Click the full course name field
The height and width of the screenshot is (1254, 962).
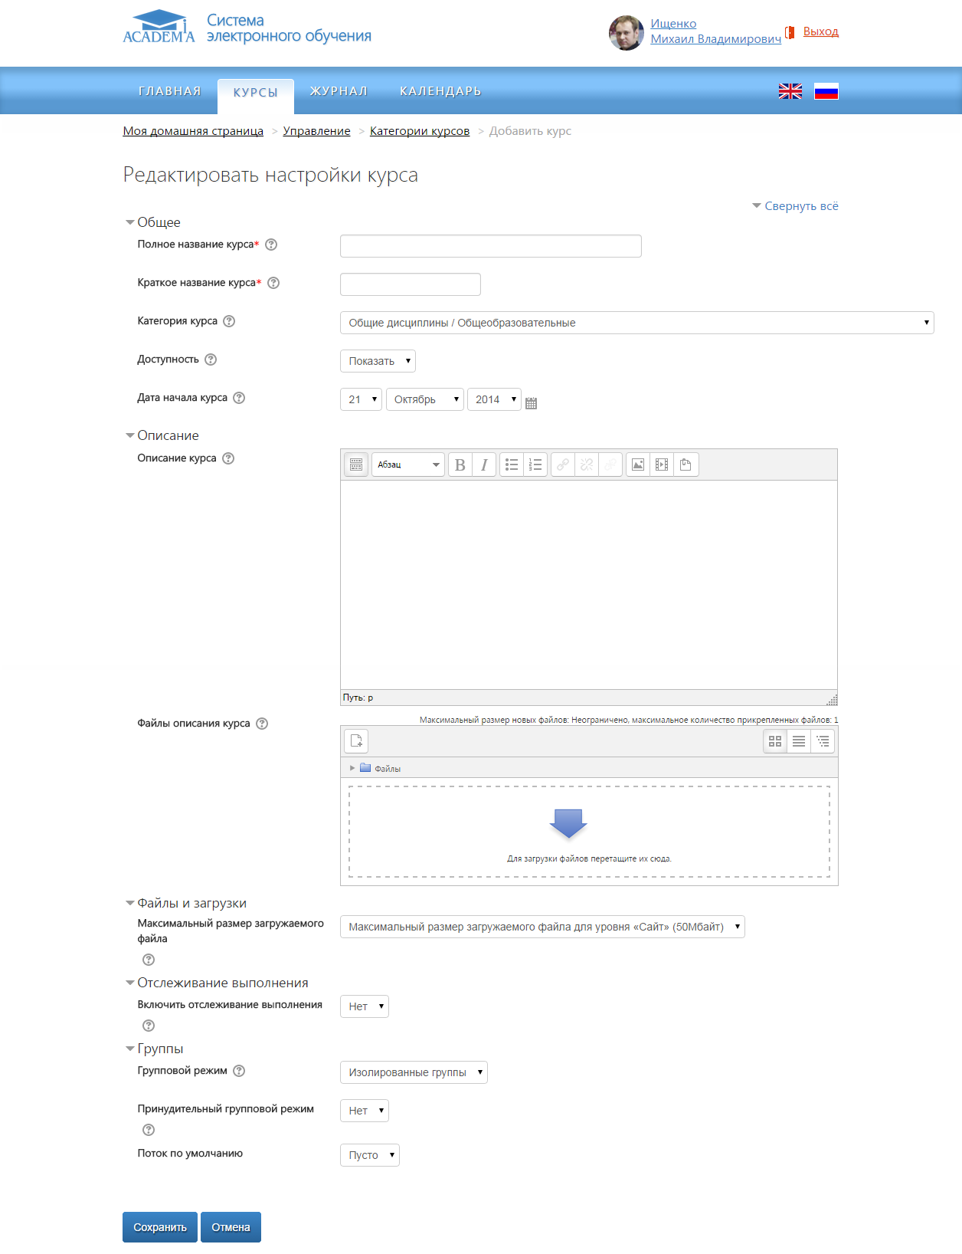pyautogui.click(x=490, y=246)
